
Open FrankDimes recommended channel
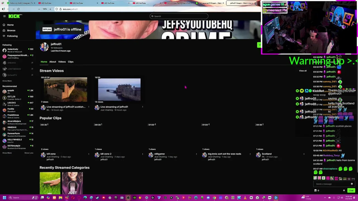coord(18,116)
